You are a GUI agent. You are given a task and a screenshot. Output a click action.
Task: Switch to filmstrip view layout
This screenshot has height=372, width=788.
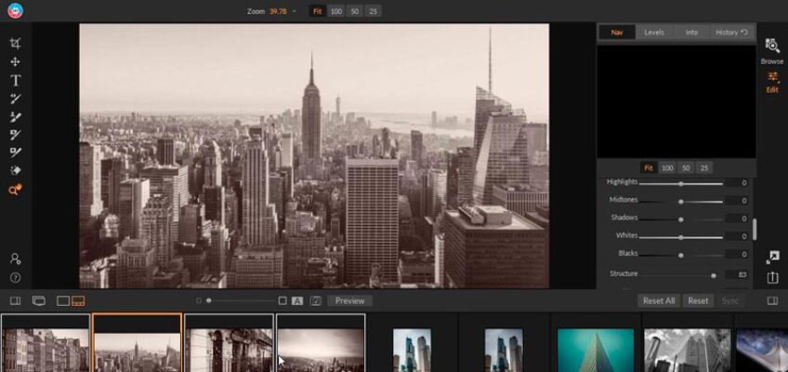[x=78, y=300]
